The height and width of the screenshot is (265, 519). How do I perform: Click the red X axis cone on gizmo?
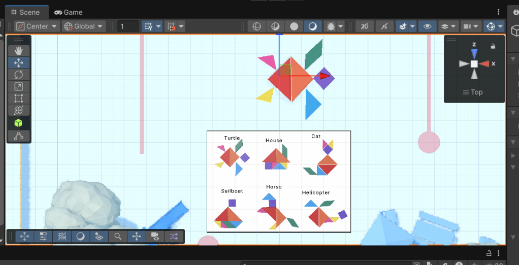pyautogui.click(x=484, y=64)
